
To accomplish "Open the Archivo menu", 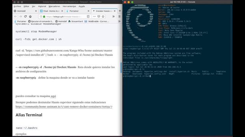I will pyautogui.click(x=17, y=6).
